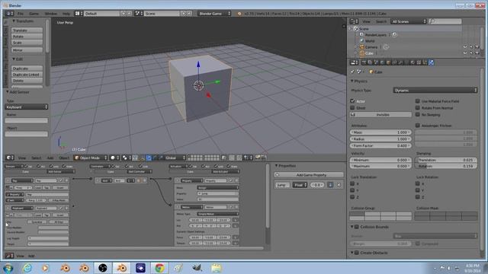Viewport: 488px width, 274px height.
Task: Open the outliner editor type selector icon
Action: tap(354, 21)
